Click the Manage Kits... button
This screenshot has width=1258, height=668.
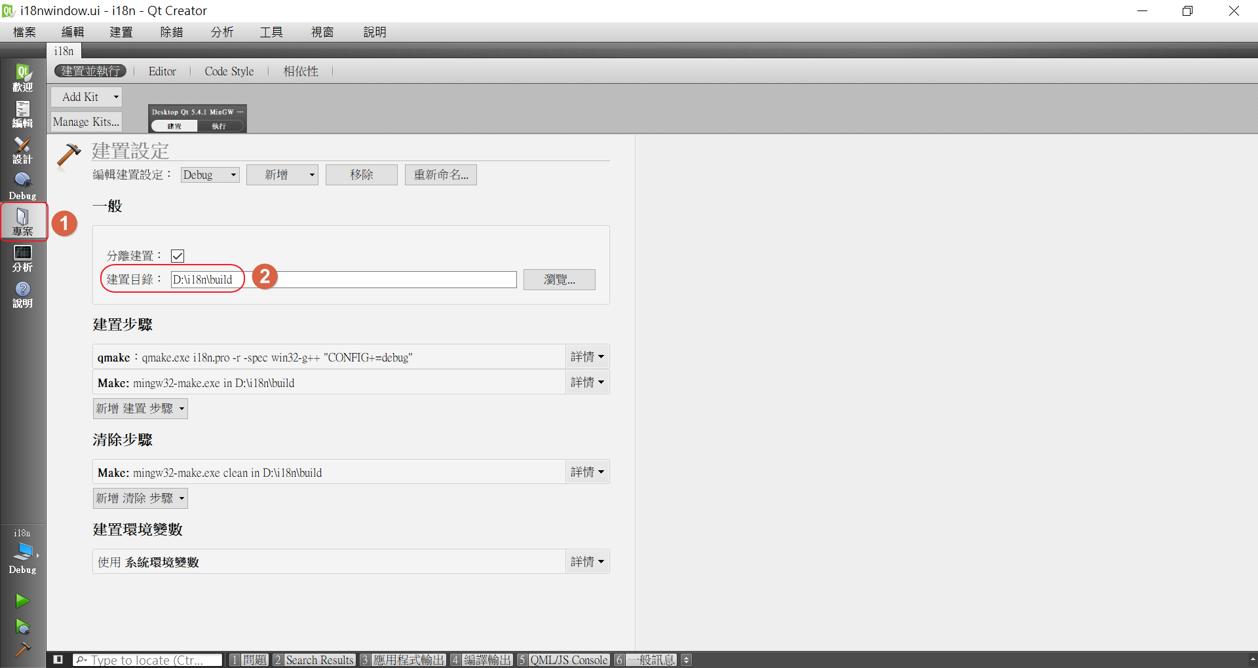(x=86, y=122)
